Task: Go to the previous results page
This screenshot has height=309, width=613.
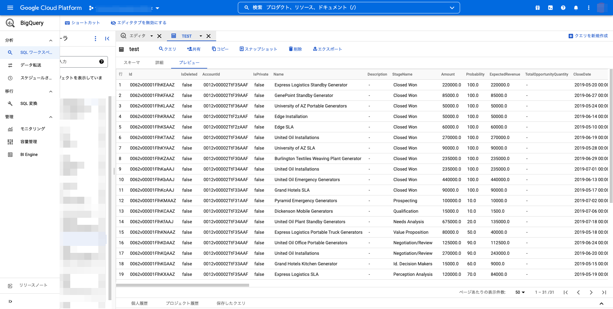Action: point(578,292)
